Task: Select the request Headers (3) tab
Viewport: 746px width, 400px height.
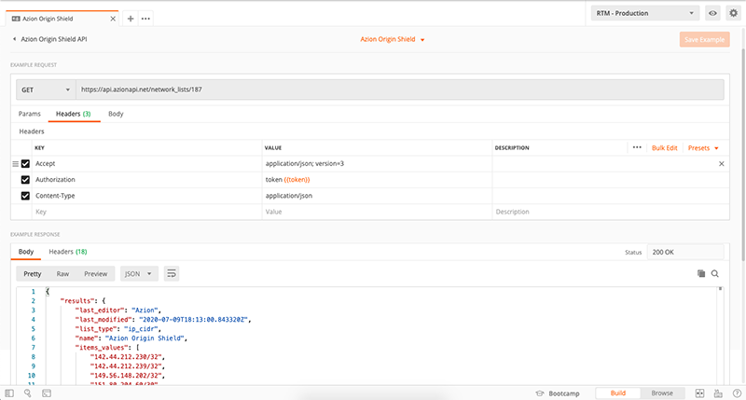Action: [x=74, y=114]
